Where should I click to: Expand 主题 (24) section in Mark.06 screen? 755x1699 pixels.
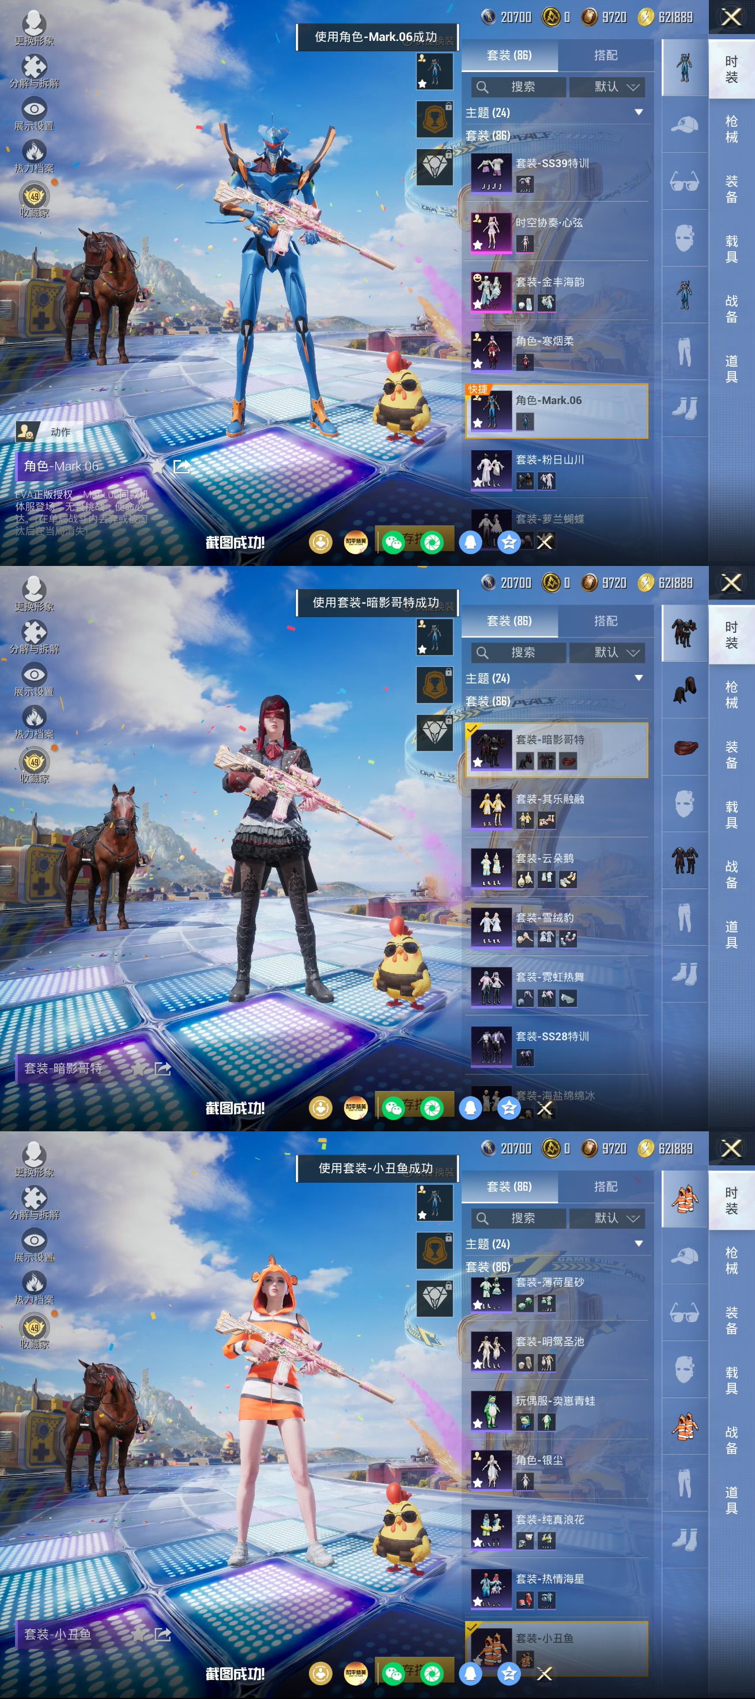[557, 113]
